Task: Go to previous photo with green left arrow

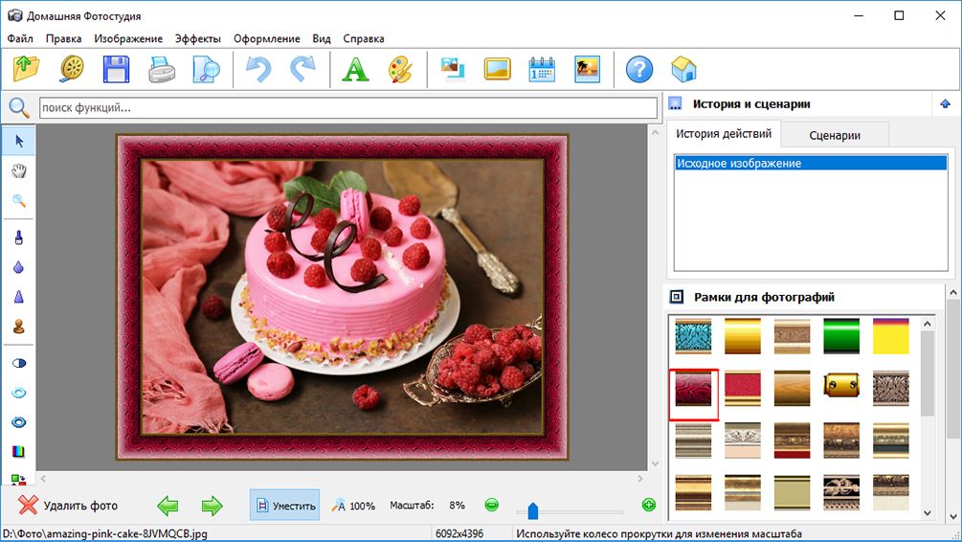Action: tap(168, 506)
